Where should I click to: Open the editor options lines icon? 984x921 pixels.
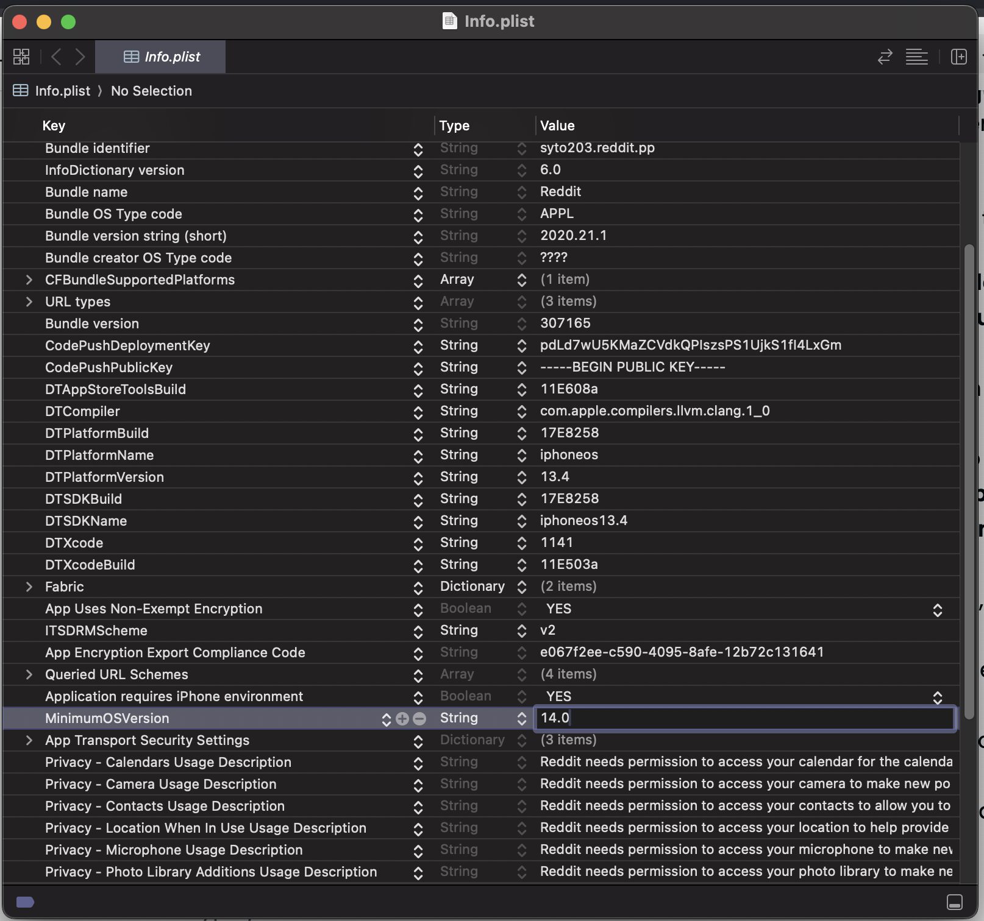916,57
